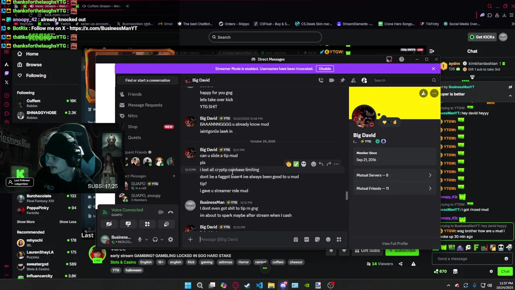This screenshot has width=515, height=290.
Task: Turn on camera in voice panel
Action: click(x=109, y=224)
